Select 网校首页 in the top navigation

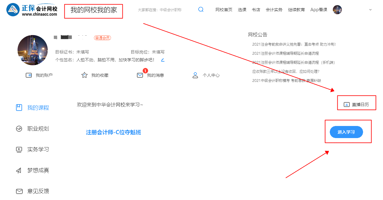click(224, 9)
